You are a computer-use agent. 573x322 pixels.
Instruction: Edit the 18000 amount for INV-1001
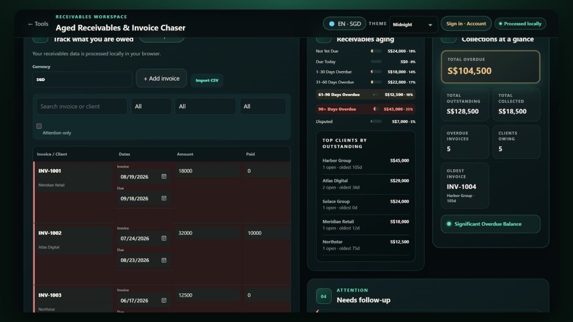click(x=208, y=171)
